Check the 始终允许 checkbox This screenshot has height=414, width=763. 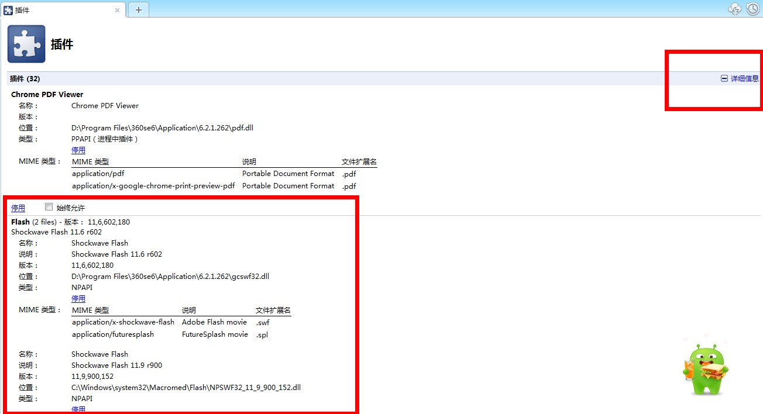click(49, 207)
